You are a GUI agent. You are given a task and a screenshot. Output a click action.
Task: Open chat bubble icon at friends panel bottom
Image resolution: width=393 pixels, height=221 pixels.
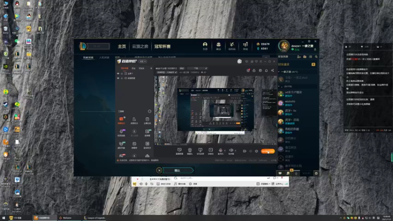(x=280, y=173)
